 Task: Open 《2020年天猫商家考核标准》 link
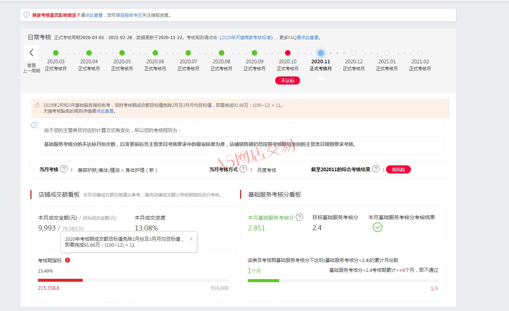(247, 37)
